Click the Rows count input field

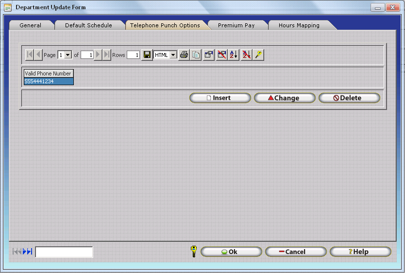[134, 55]
